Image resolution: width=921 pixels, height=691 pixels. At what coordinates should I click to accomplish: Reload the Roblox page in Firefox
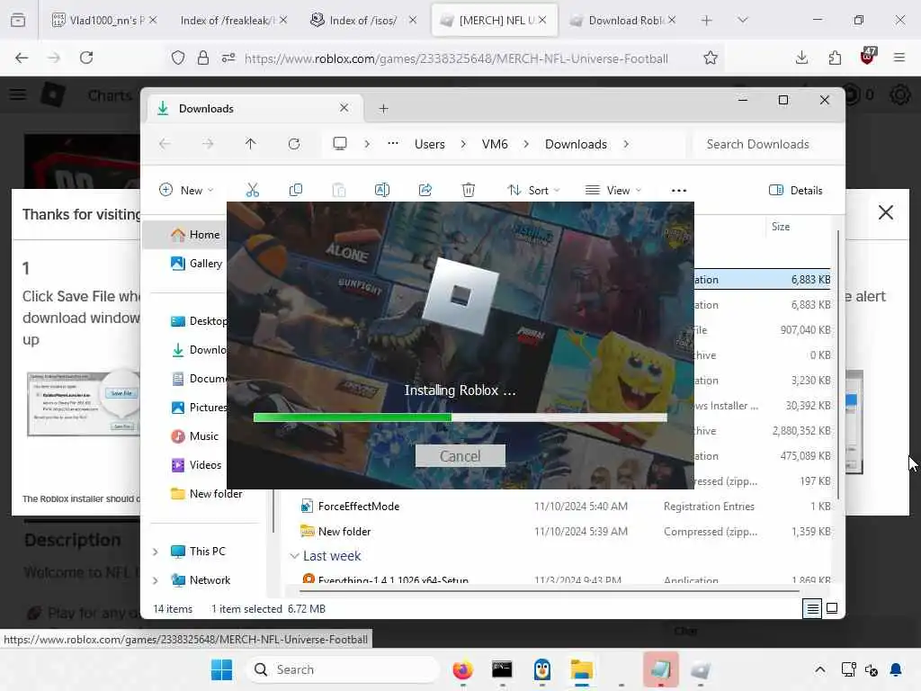point(86,58)
